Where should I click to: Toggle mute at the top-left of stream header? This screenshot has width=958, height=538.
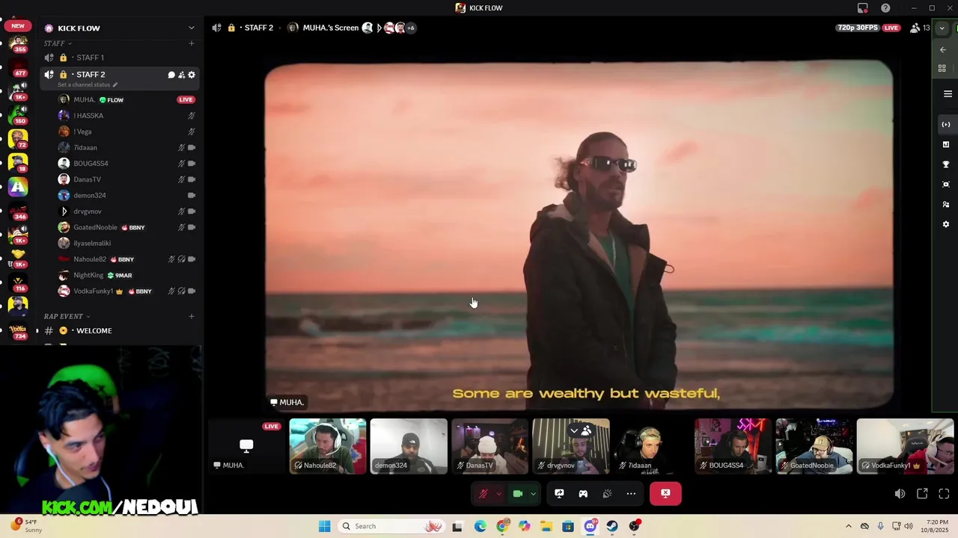(x=216, y=28)
